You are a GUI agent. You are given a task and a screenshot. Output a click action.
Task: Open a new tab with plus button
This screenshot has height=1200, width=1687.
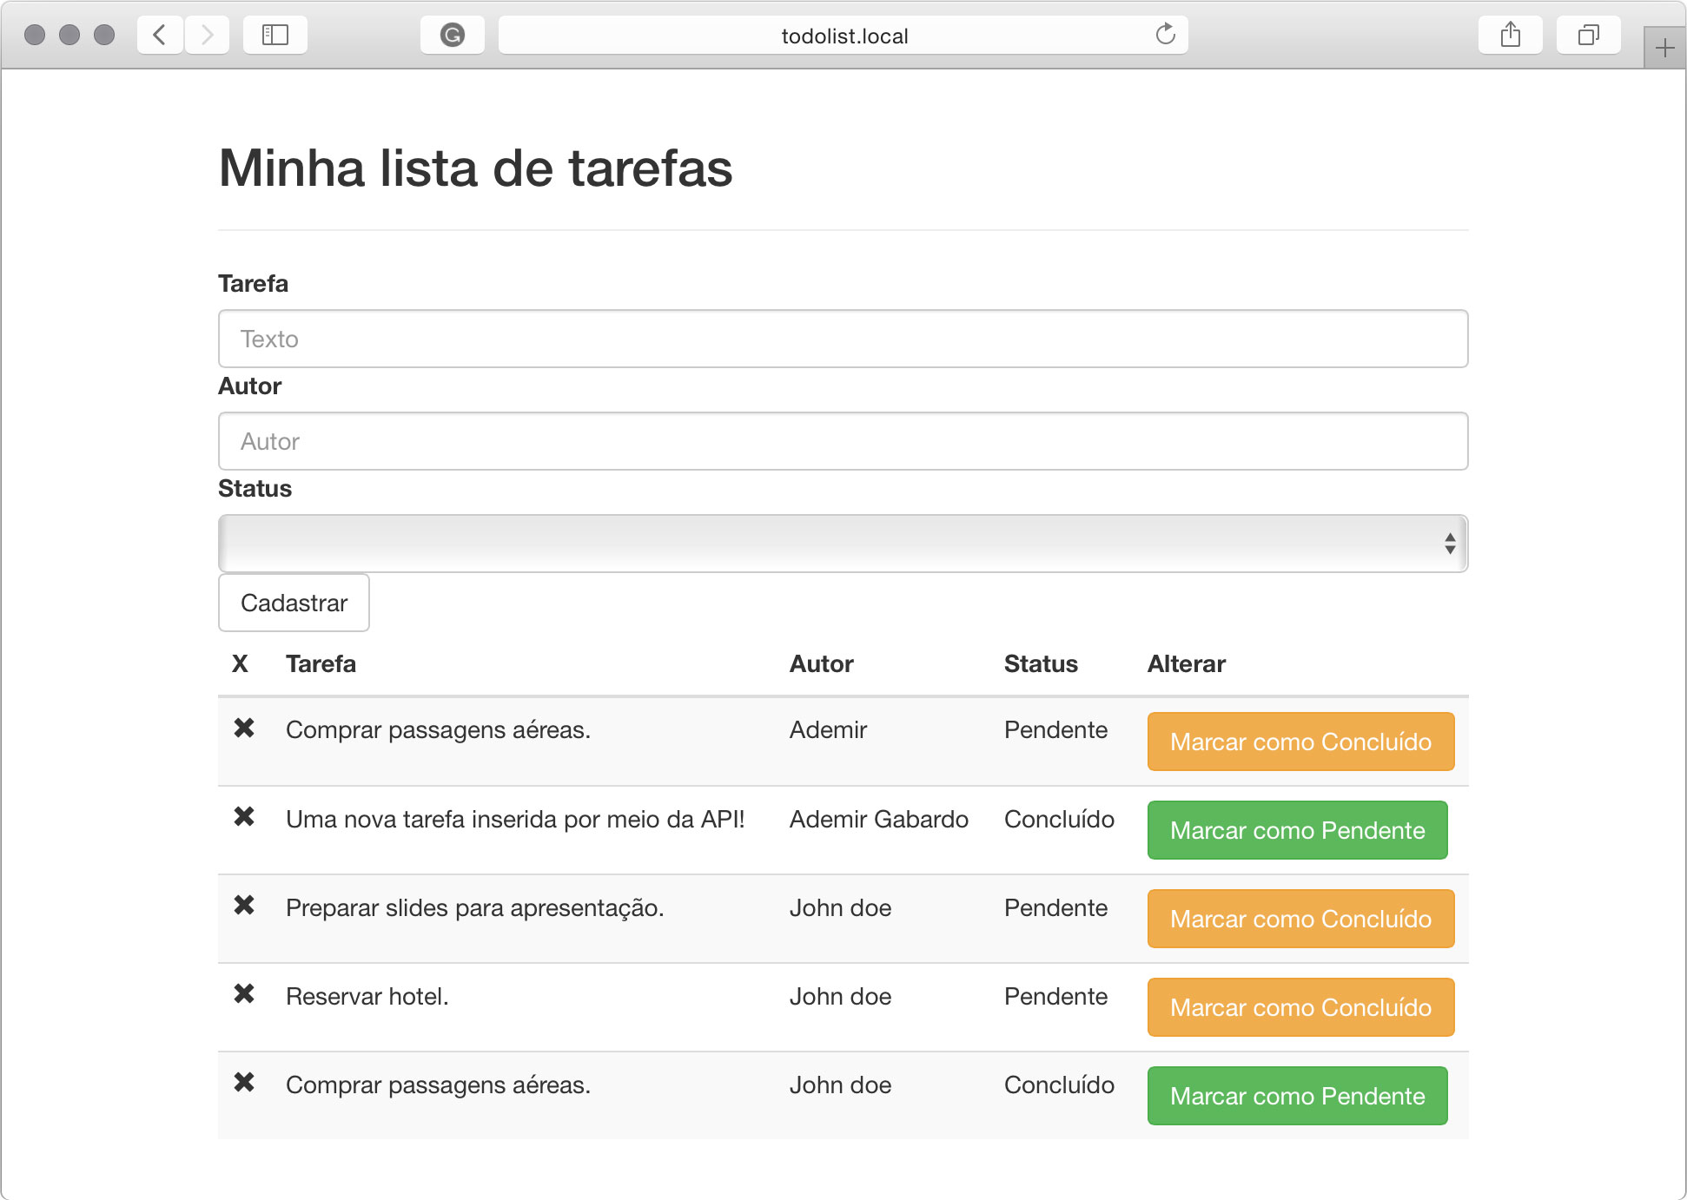tap(1664, 48)
